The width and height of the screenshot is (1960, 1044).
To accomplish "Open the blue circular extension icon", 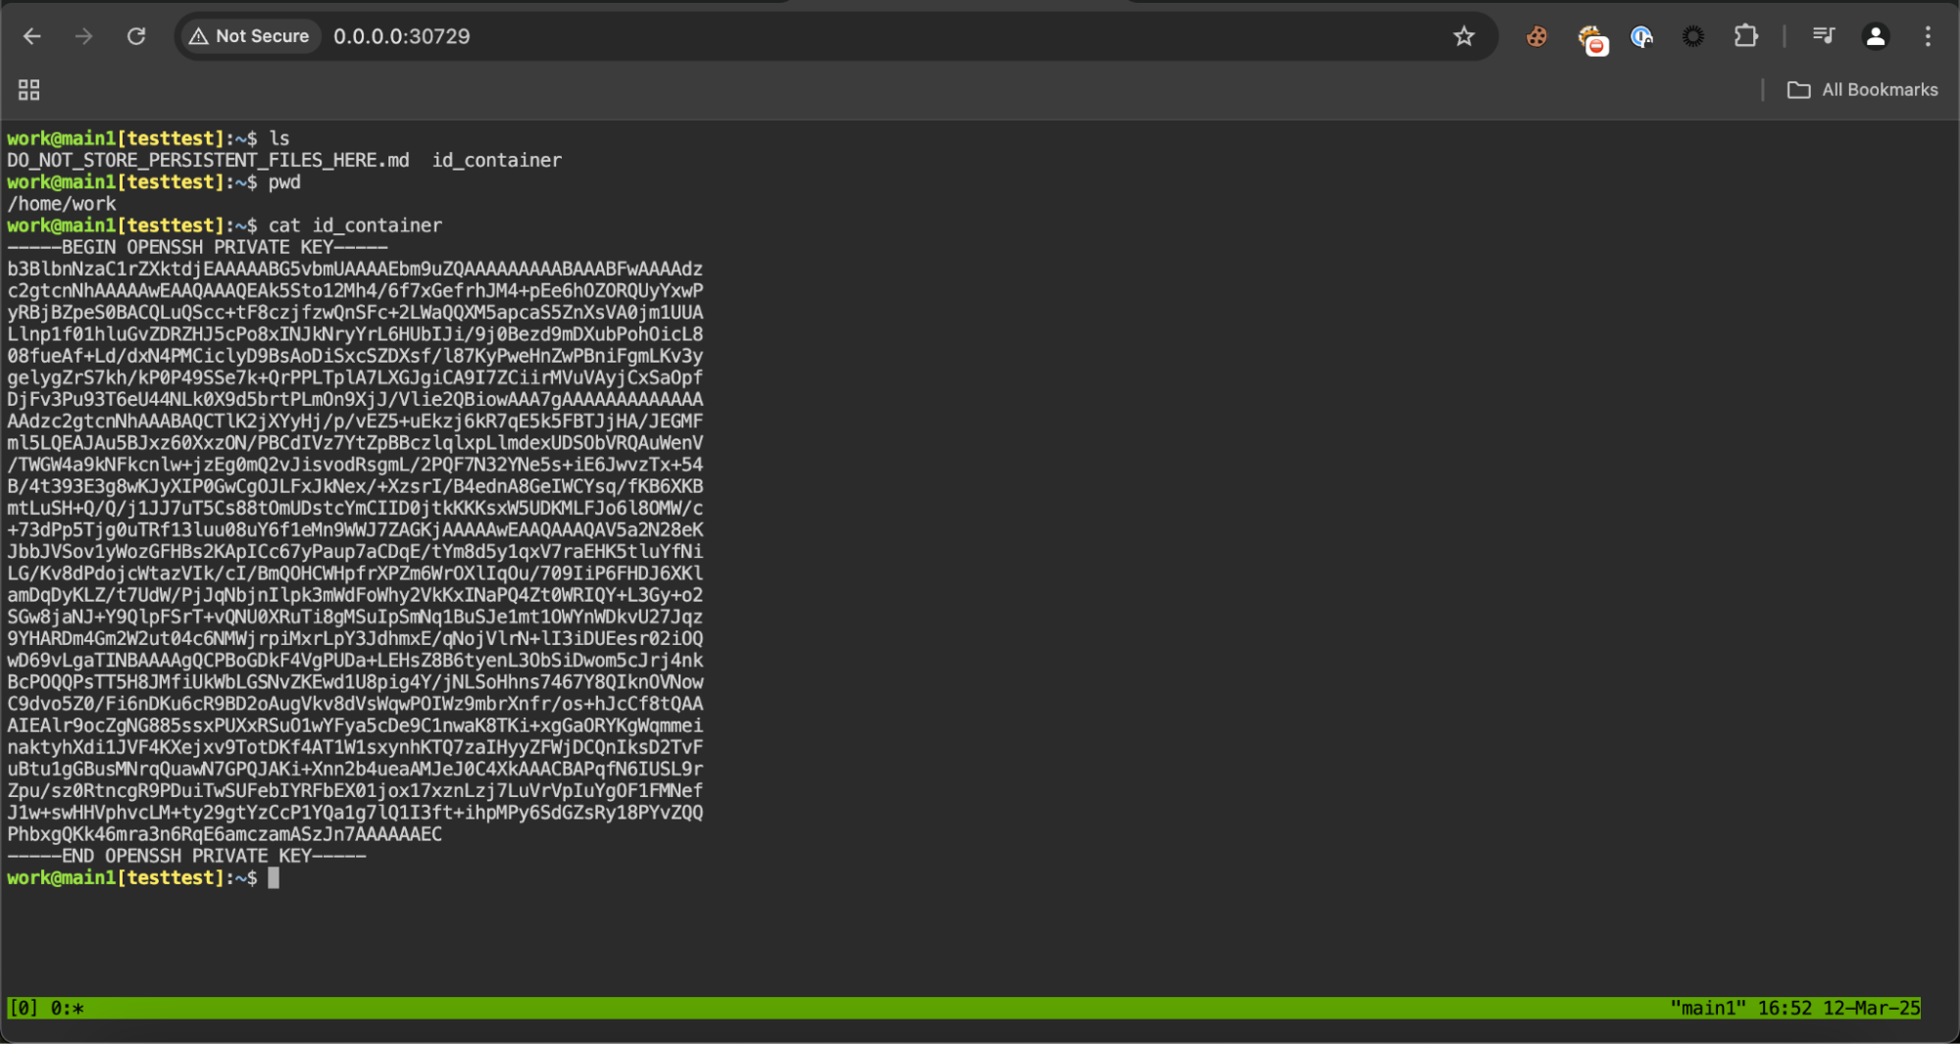I will [1641, 36].
